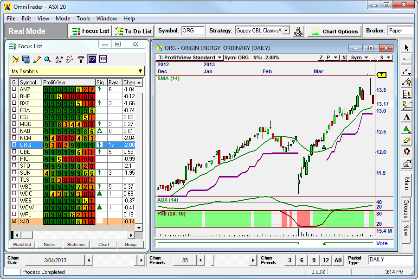Select the regression R line tool

[406, 105]
